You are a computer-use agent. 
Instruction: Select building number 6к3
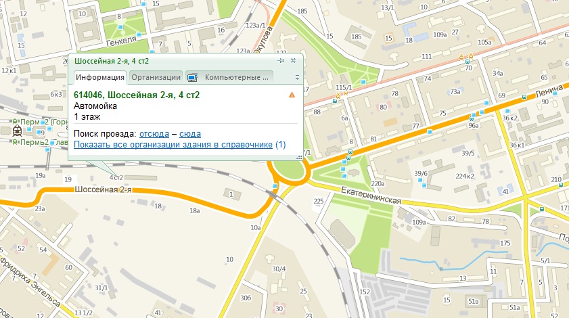[x=56, y=94]
